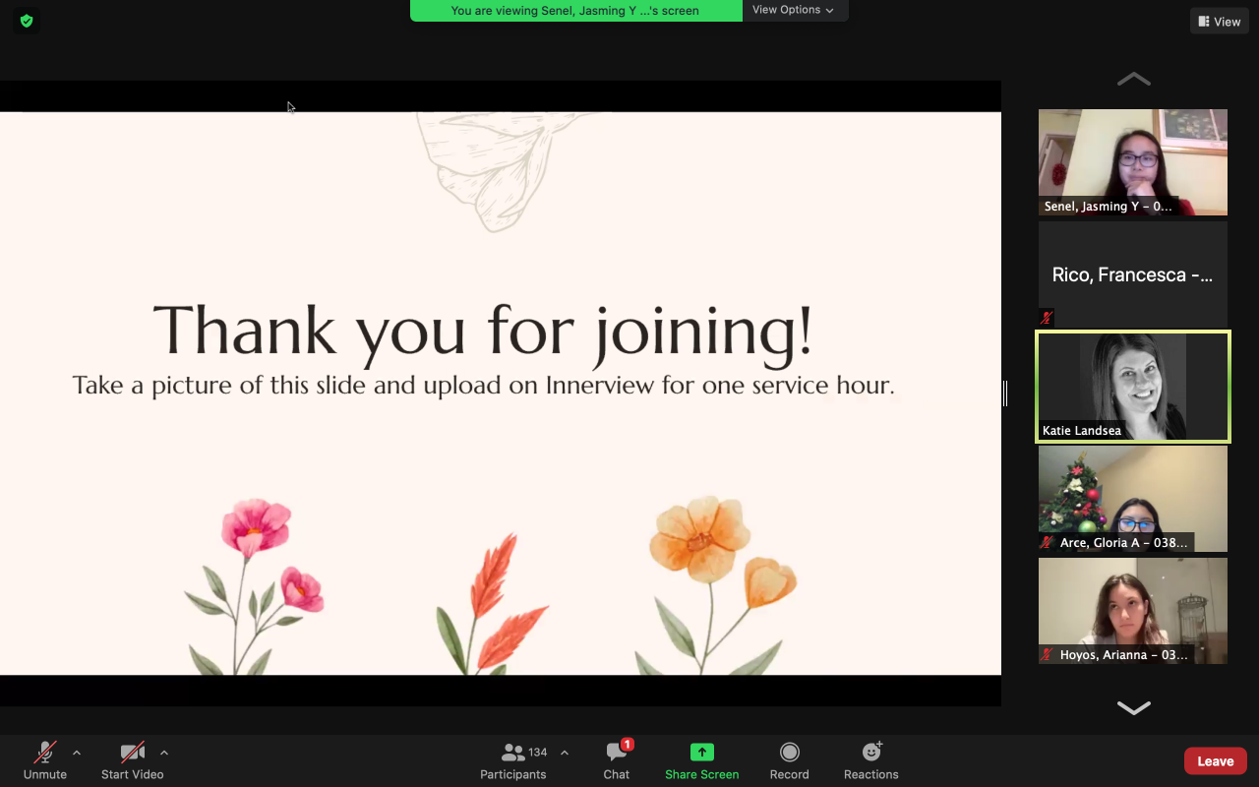
Task: Click the muted mic icon on Rico, Francesca tile
Action: pos(1047,318)
